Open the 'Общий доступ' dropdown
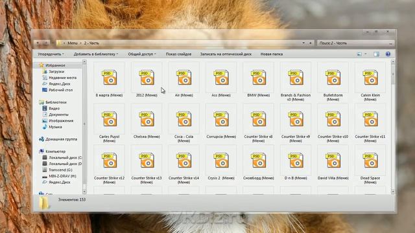Viewport: 415px width, 233px height. pos(142,54)
